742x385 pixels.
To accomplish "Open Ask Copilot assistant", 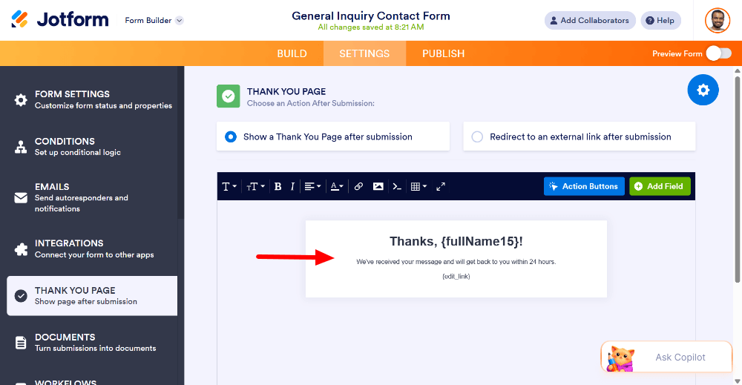I will [x=666, y=357].
